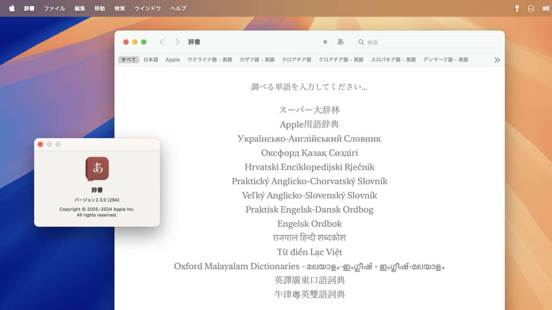Click バージョン2.3.0 (294) text in About window

coord(97,200)
